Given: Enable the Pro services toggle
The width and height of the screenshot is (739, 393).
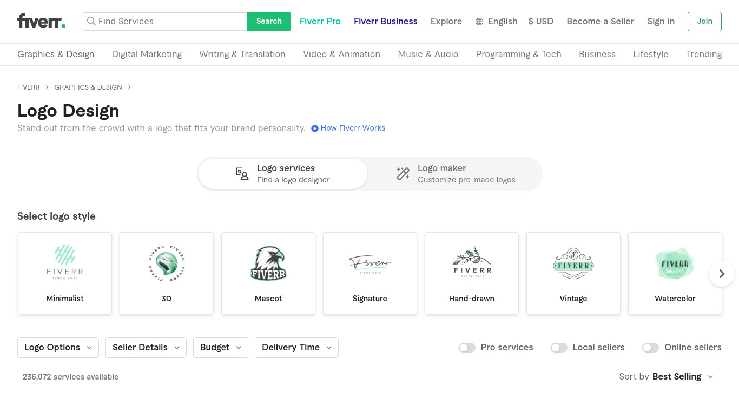Looking at the screenshot, I should click(x=467, y=348).
